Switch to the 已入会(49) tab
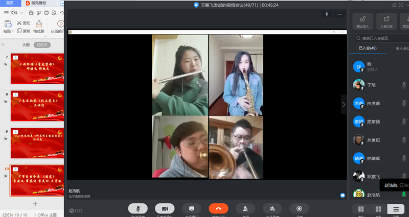 pyautogui.click(x=368, y=49)
